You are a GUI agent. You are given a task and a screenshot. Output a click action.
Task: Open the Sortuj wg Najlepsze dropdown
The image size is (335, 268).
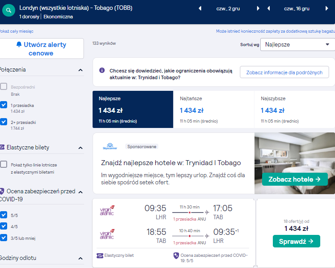297,44
